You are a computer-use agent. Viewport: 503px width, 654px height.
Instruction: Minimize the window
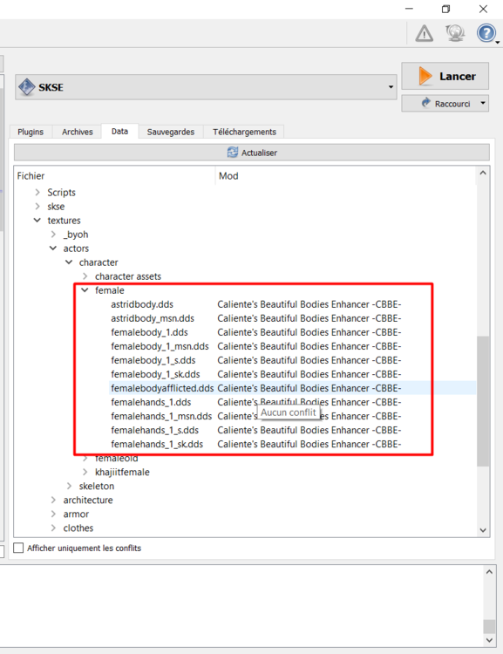pyautogui.click(x=409, y=9)
